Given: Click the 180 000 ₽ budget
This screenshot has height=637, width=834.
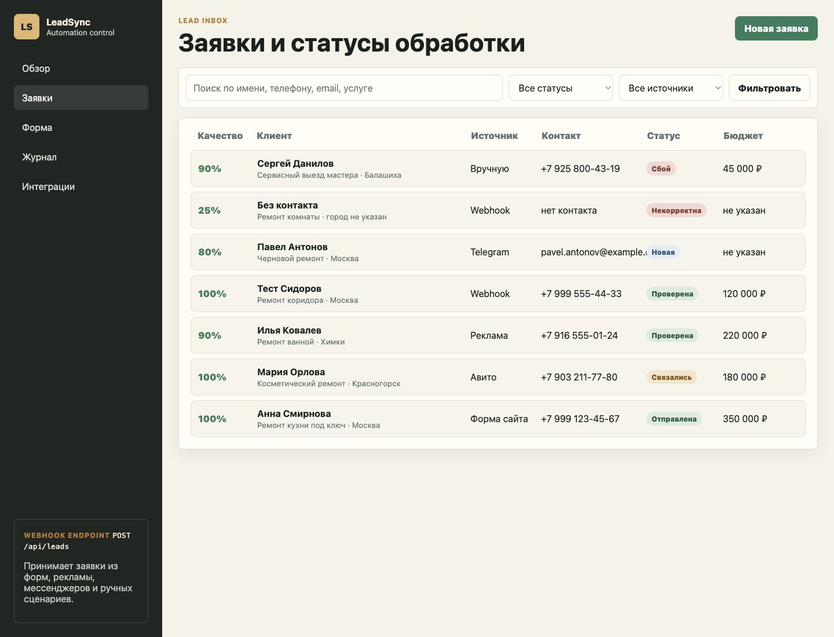Looking at the screenshot, I should (744, 377).
